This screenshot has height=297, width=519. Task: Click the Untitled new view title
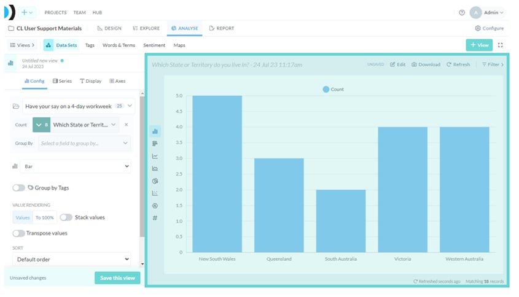(x=40, y=61)
